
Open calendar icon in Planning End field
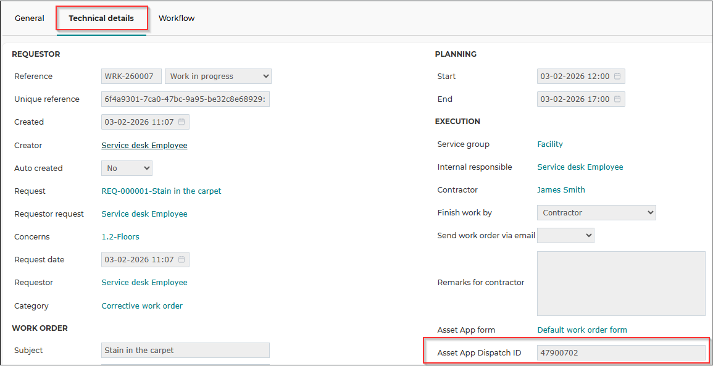pos(617,99)
